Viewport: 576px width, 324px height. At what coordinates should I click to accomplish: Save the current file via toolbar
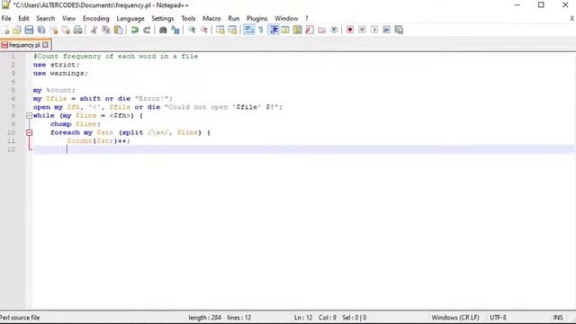29,30
